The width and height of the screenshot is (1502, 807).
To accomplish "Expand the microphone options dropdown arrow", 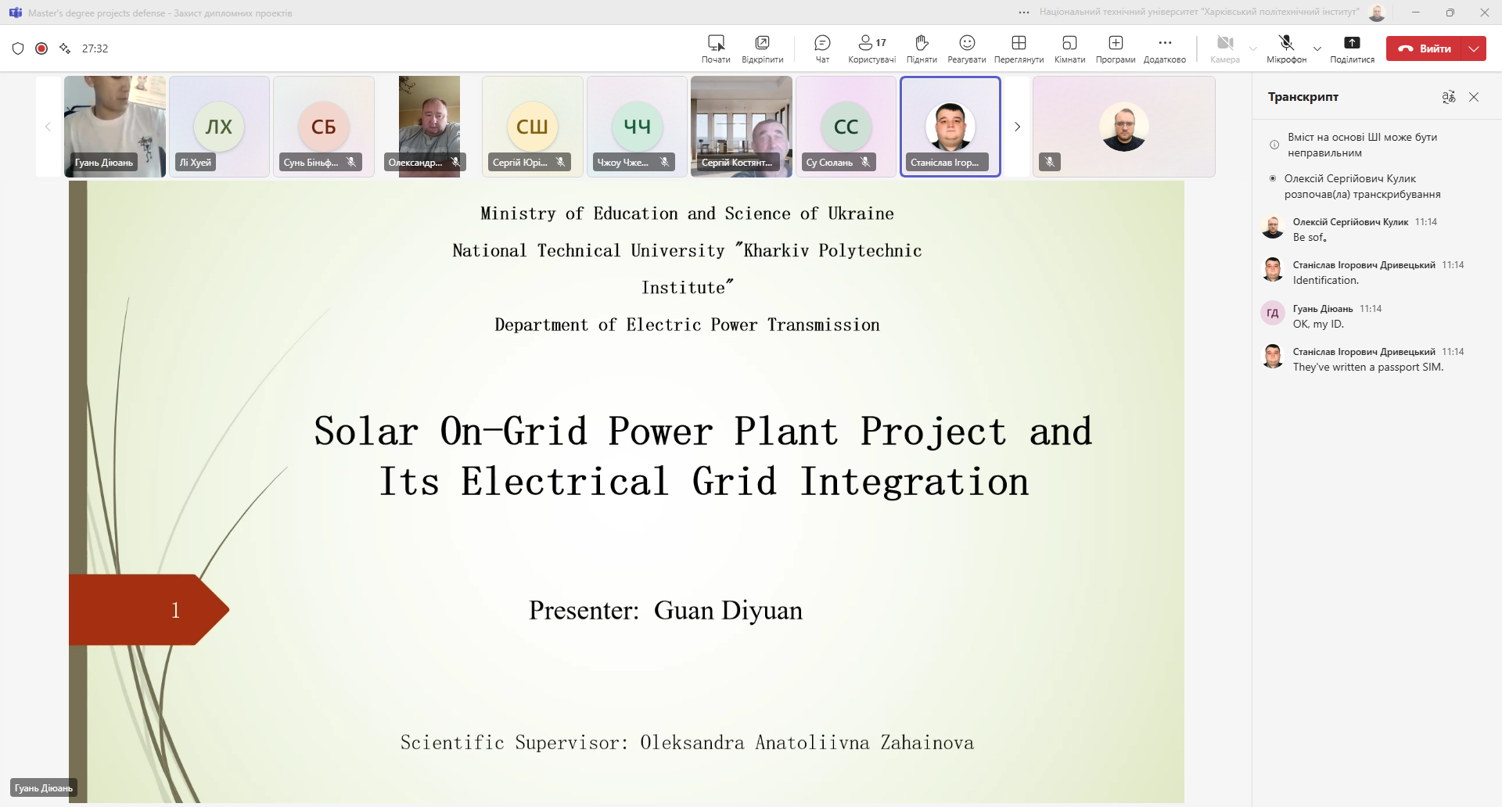I will click(x=1317, y=48).
